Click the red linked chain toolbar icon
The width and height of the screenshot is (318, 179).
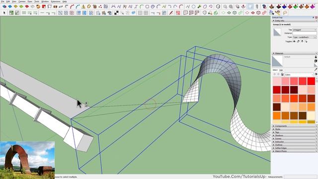point(264,13)
